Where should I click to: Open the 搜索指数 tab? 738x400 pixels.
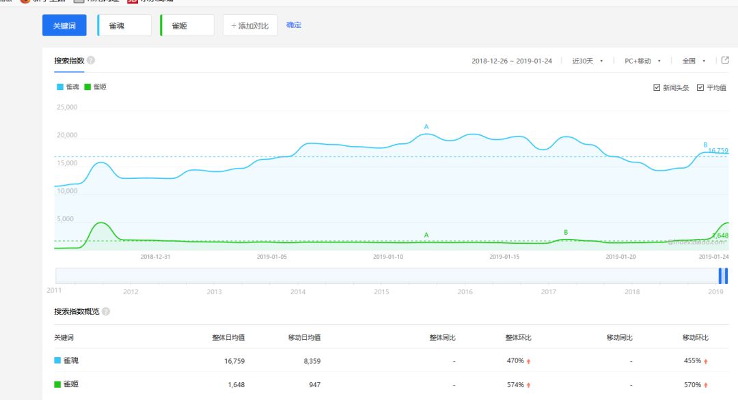69,61
